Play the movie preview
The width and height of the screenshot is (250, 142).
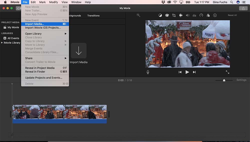[x=187, y=72]
